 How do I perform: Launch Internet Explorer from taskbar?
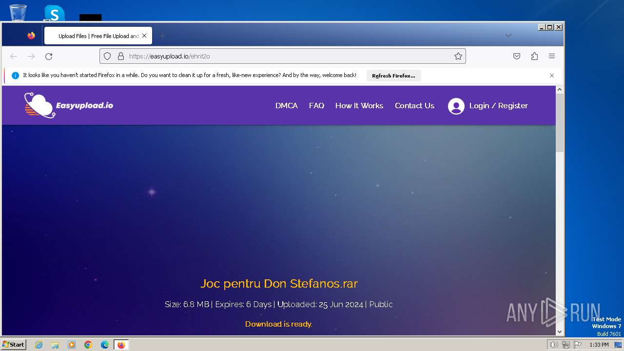coord(39,345)
